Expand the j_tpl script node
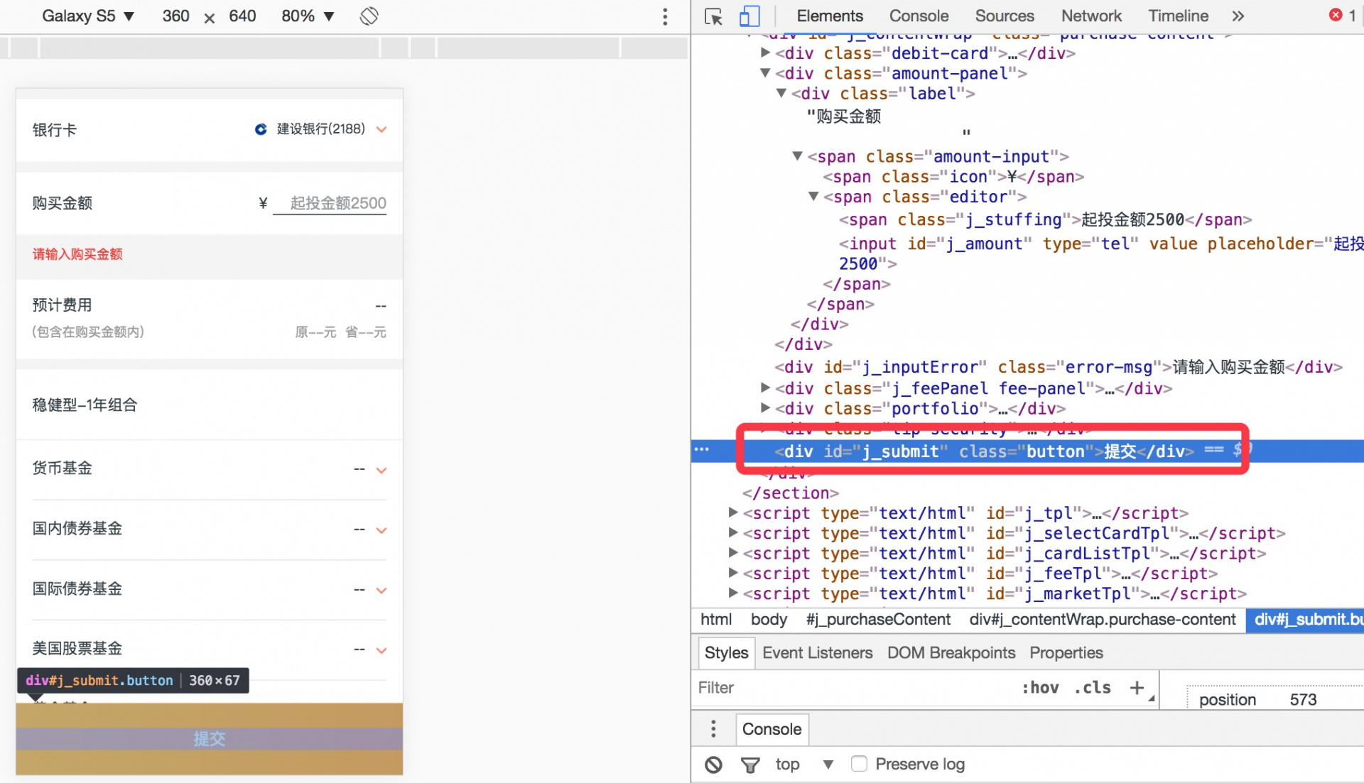1364x783 pixels. tap(733, 512)
